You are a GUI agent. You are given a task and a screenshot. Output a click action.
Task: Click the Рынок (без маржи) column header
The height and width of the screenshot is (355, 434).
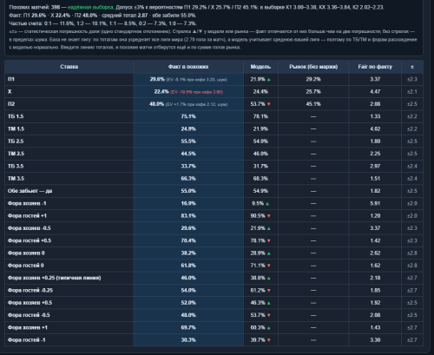pos(313,67)
